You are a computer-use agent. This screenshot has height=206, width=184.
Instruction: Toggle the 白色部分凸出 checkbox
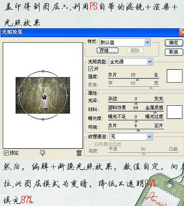(91, 144)
